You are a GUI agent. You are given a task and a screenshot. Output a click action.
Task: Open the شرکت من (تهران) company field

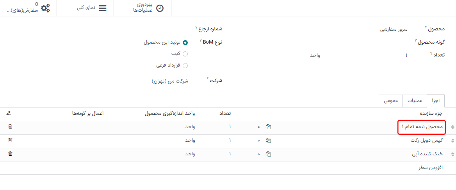pyautogui.click(x=170, y=81)
